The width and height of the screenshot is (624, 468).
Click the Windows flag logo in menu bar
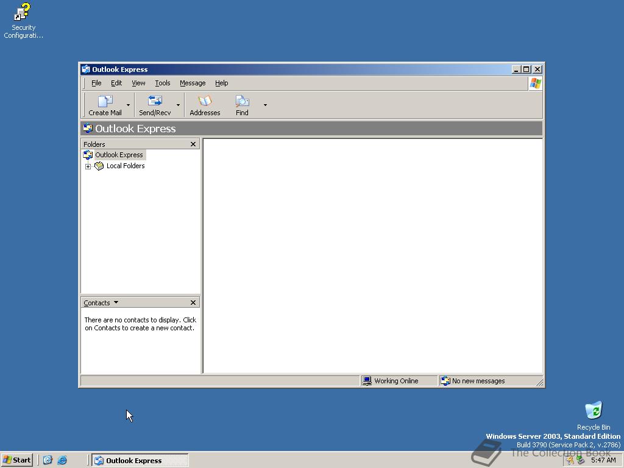[x=535, y=83]
